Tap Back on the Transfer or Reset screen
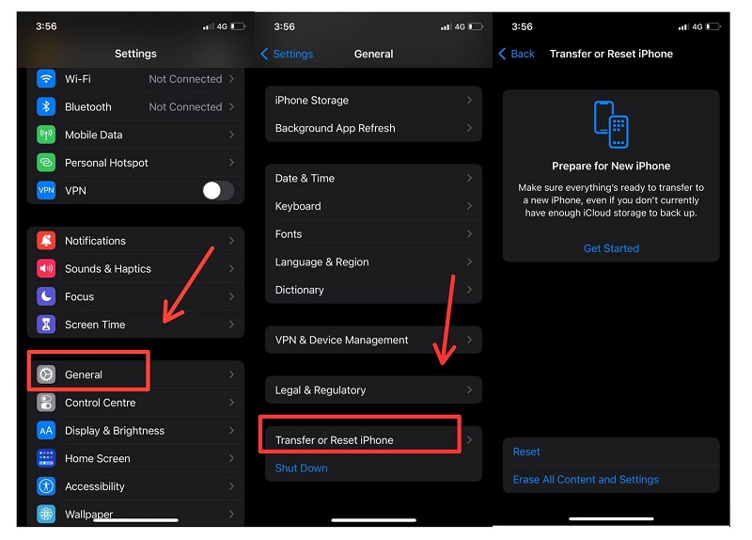This screenshot has height=540, width=752. 516,54
